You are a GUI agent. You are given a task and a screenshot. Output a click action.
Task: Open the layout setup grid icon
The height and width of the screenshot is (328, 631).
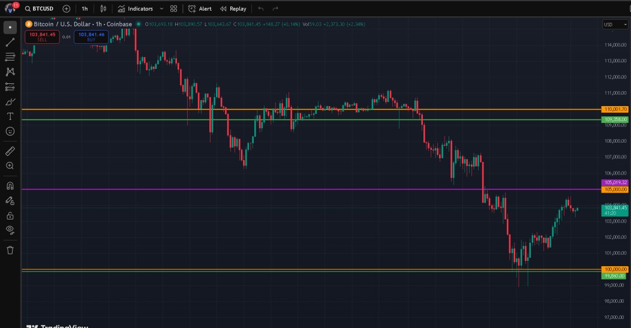pyautogui.click(x=173, y=8)
